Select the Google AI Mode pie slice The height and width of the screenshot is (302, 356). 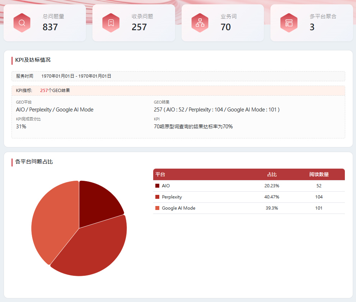click(54, 219)
